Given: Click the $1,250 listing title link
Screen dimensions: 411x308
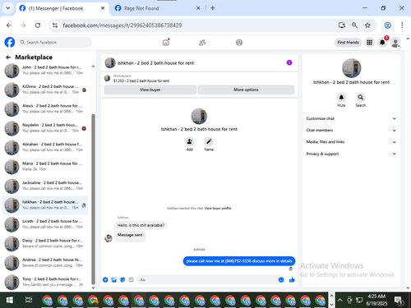Looking at the screenshot, I should coord(141,80).
